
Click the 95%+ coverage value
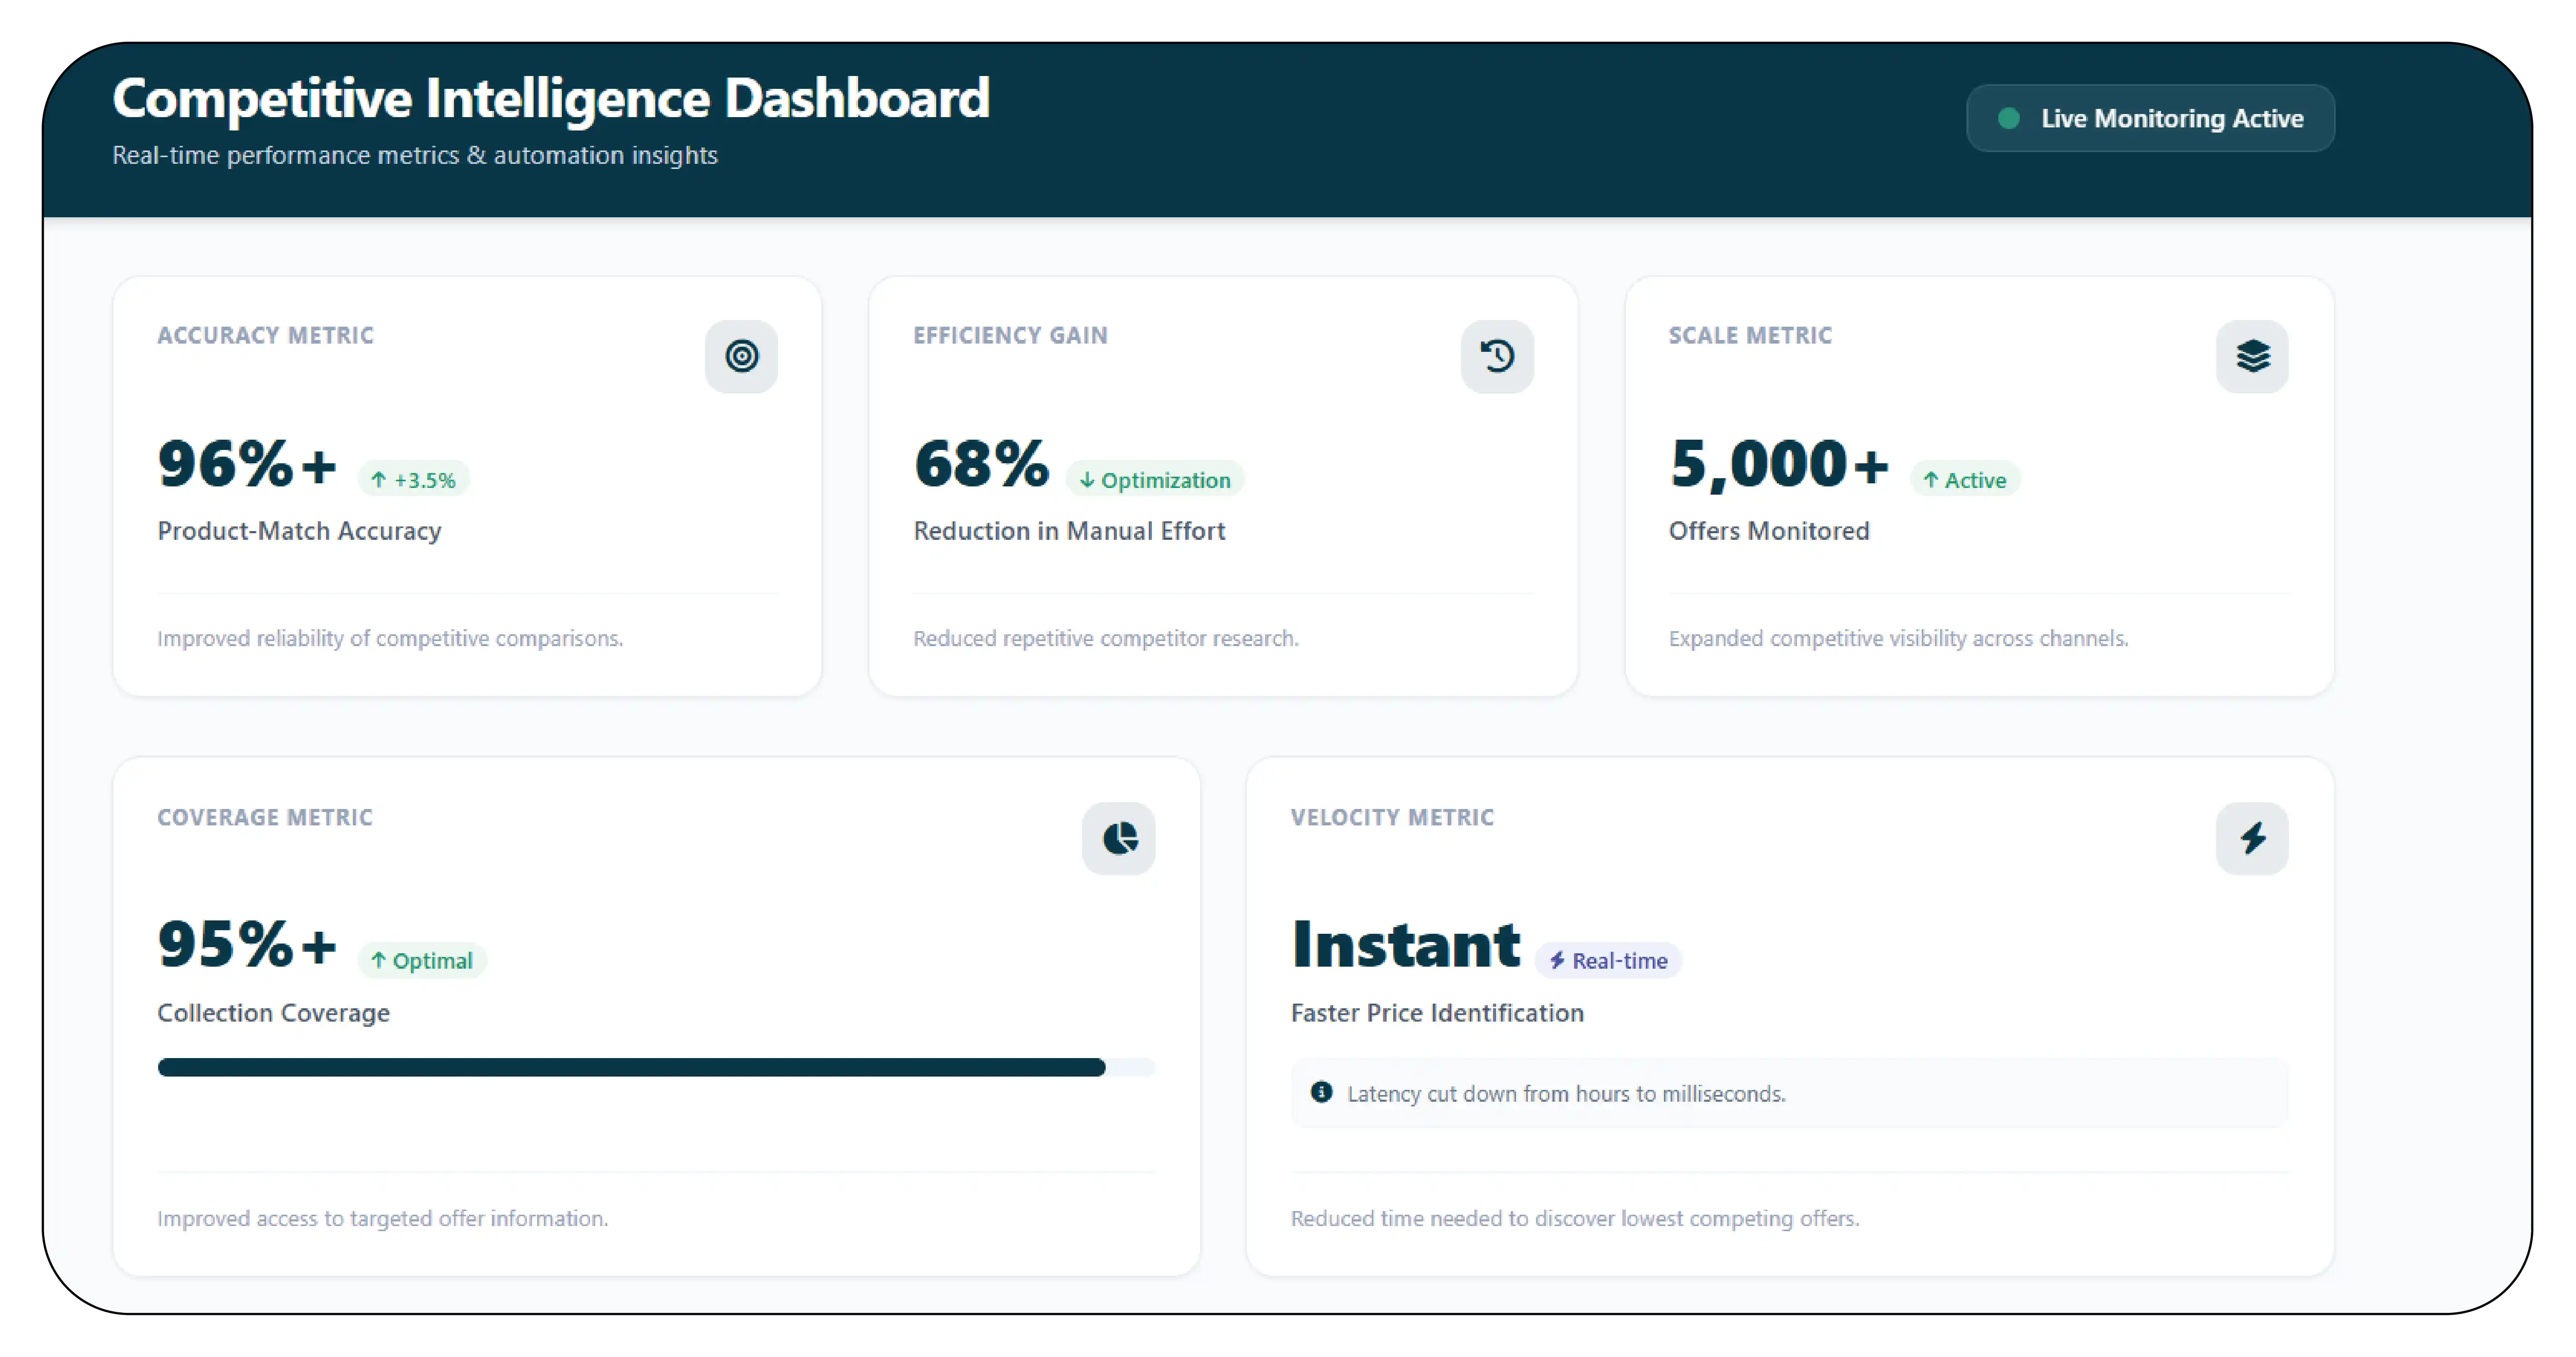[x=247, y=944]
